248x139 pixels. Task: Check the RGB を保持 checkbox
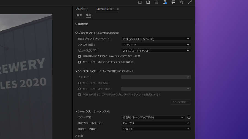click(79, 94)
